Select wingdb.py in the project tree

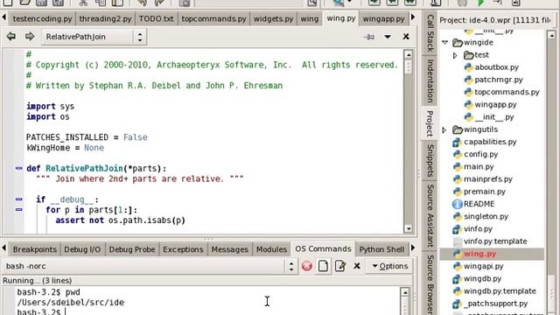(x=482, y=278)
